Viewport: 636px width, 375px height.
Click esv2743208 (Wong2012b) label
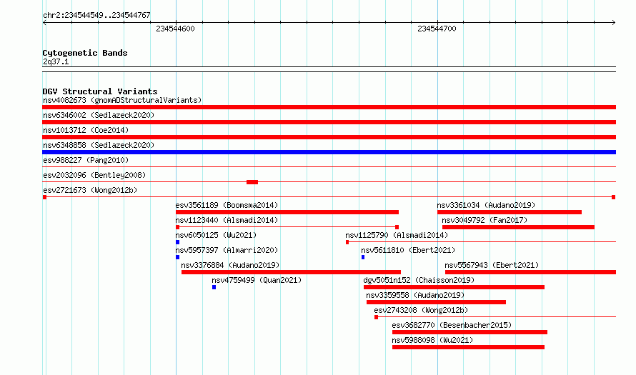[x=421, y=310]
